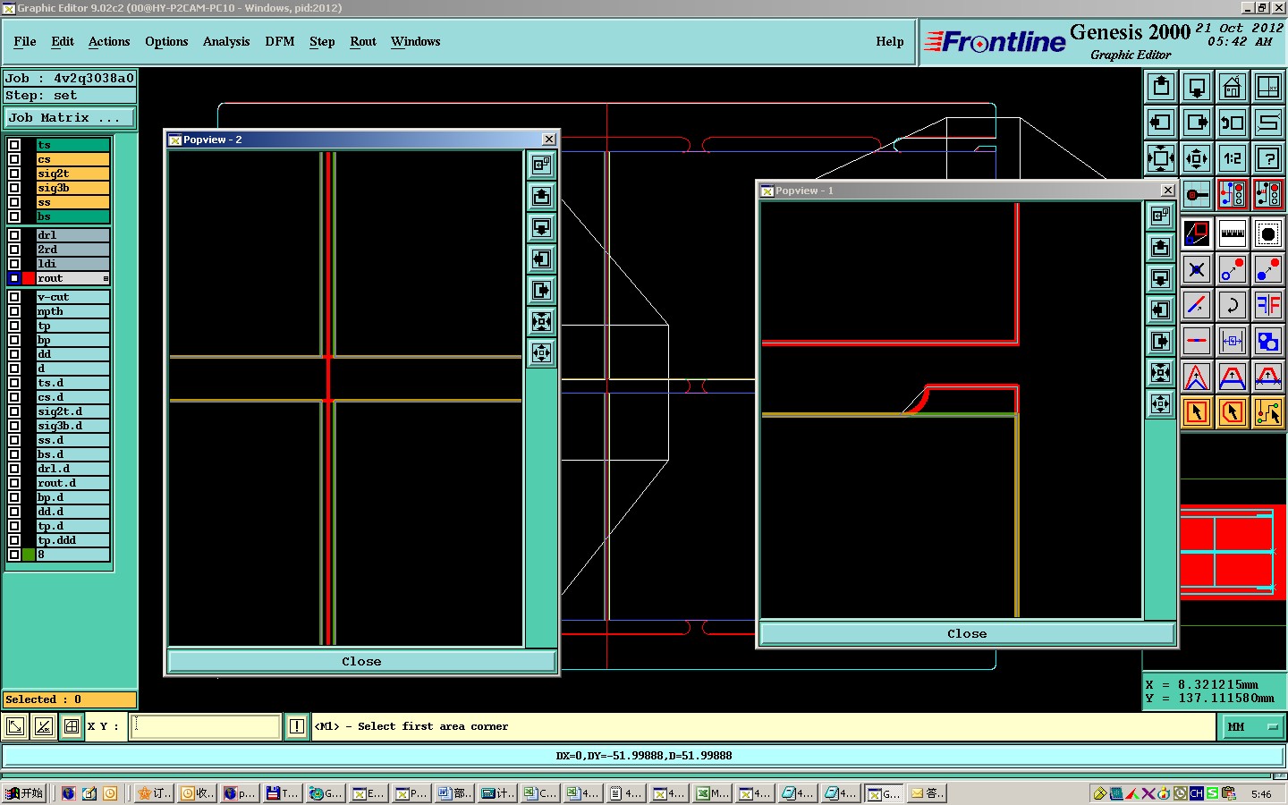Viewport: 1288px width, 805px height.
Task: Open the Rout menu
Action: point(363,41)
